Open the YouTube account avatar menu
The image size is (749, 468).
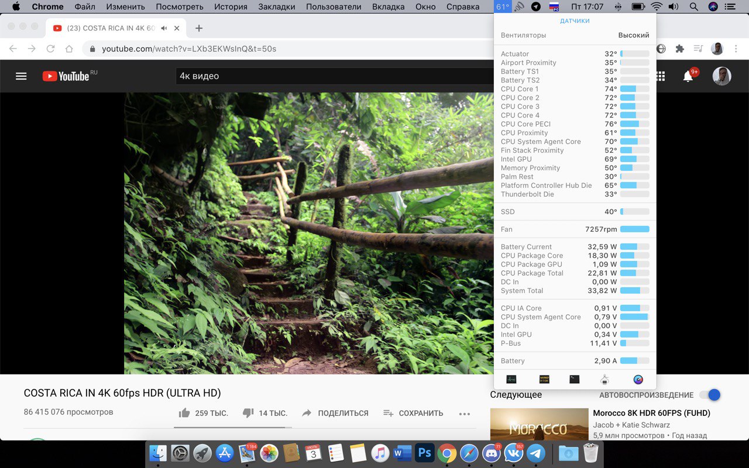[x=721, y=76]
